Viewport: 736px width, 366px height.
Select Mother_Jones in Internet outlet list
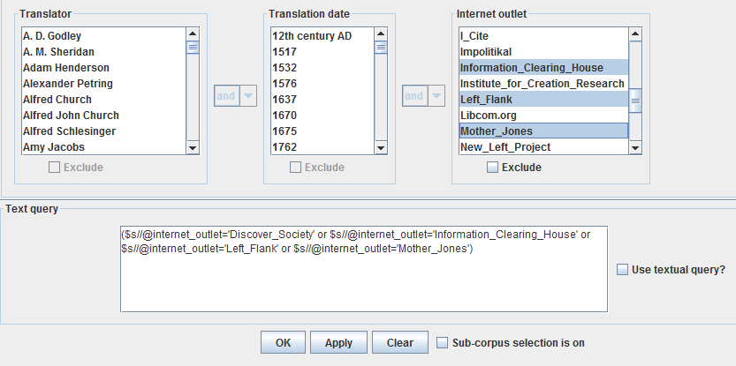[x=543, y=131]
